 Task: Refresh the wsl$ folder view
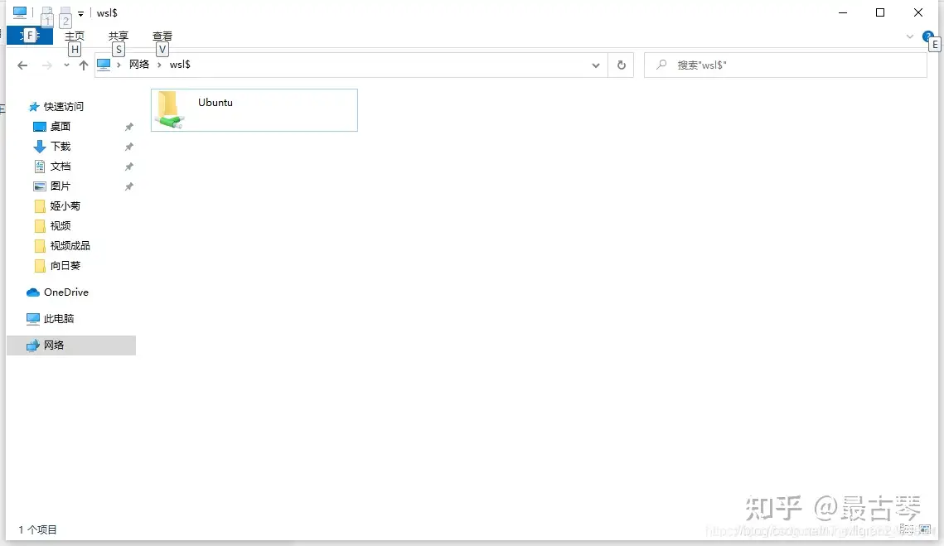coord(622,65)
